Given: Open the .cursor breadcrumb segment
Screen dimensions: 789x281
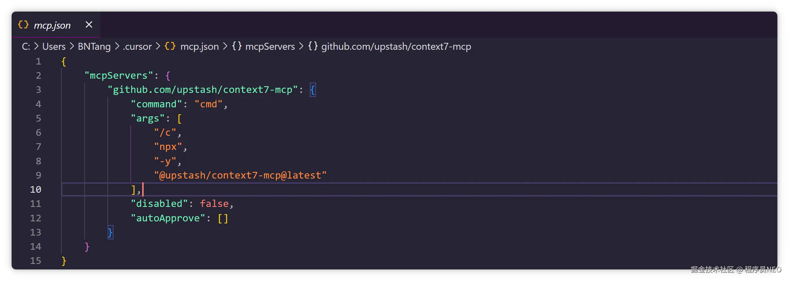Looking at the screenshot, I should 137,46.
